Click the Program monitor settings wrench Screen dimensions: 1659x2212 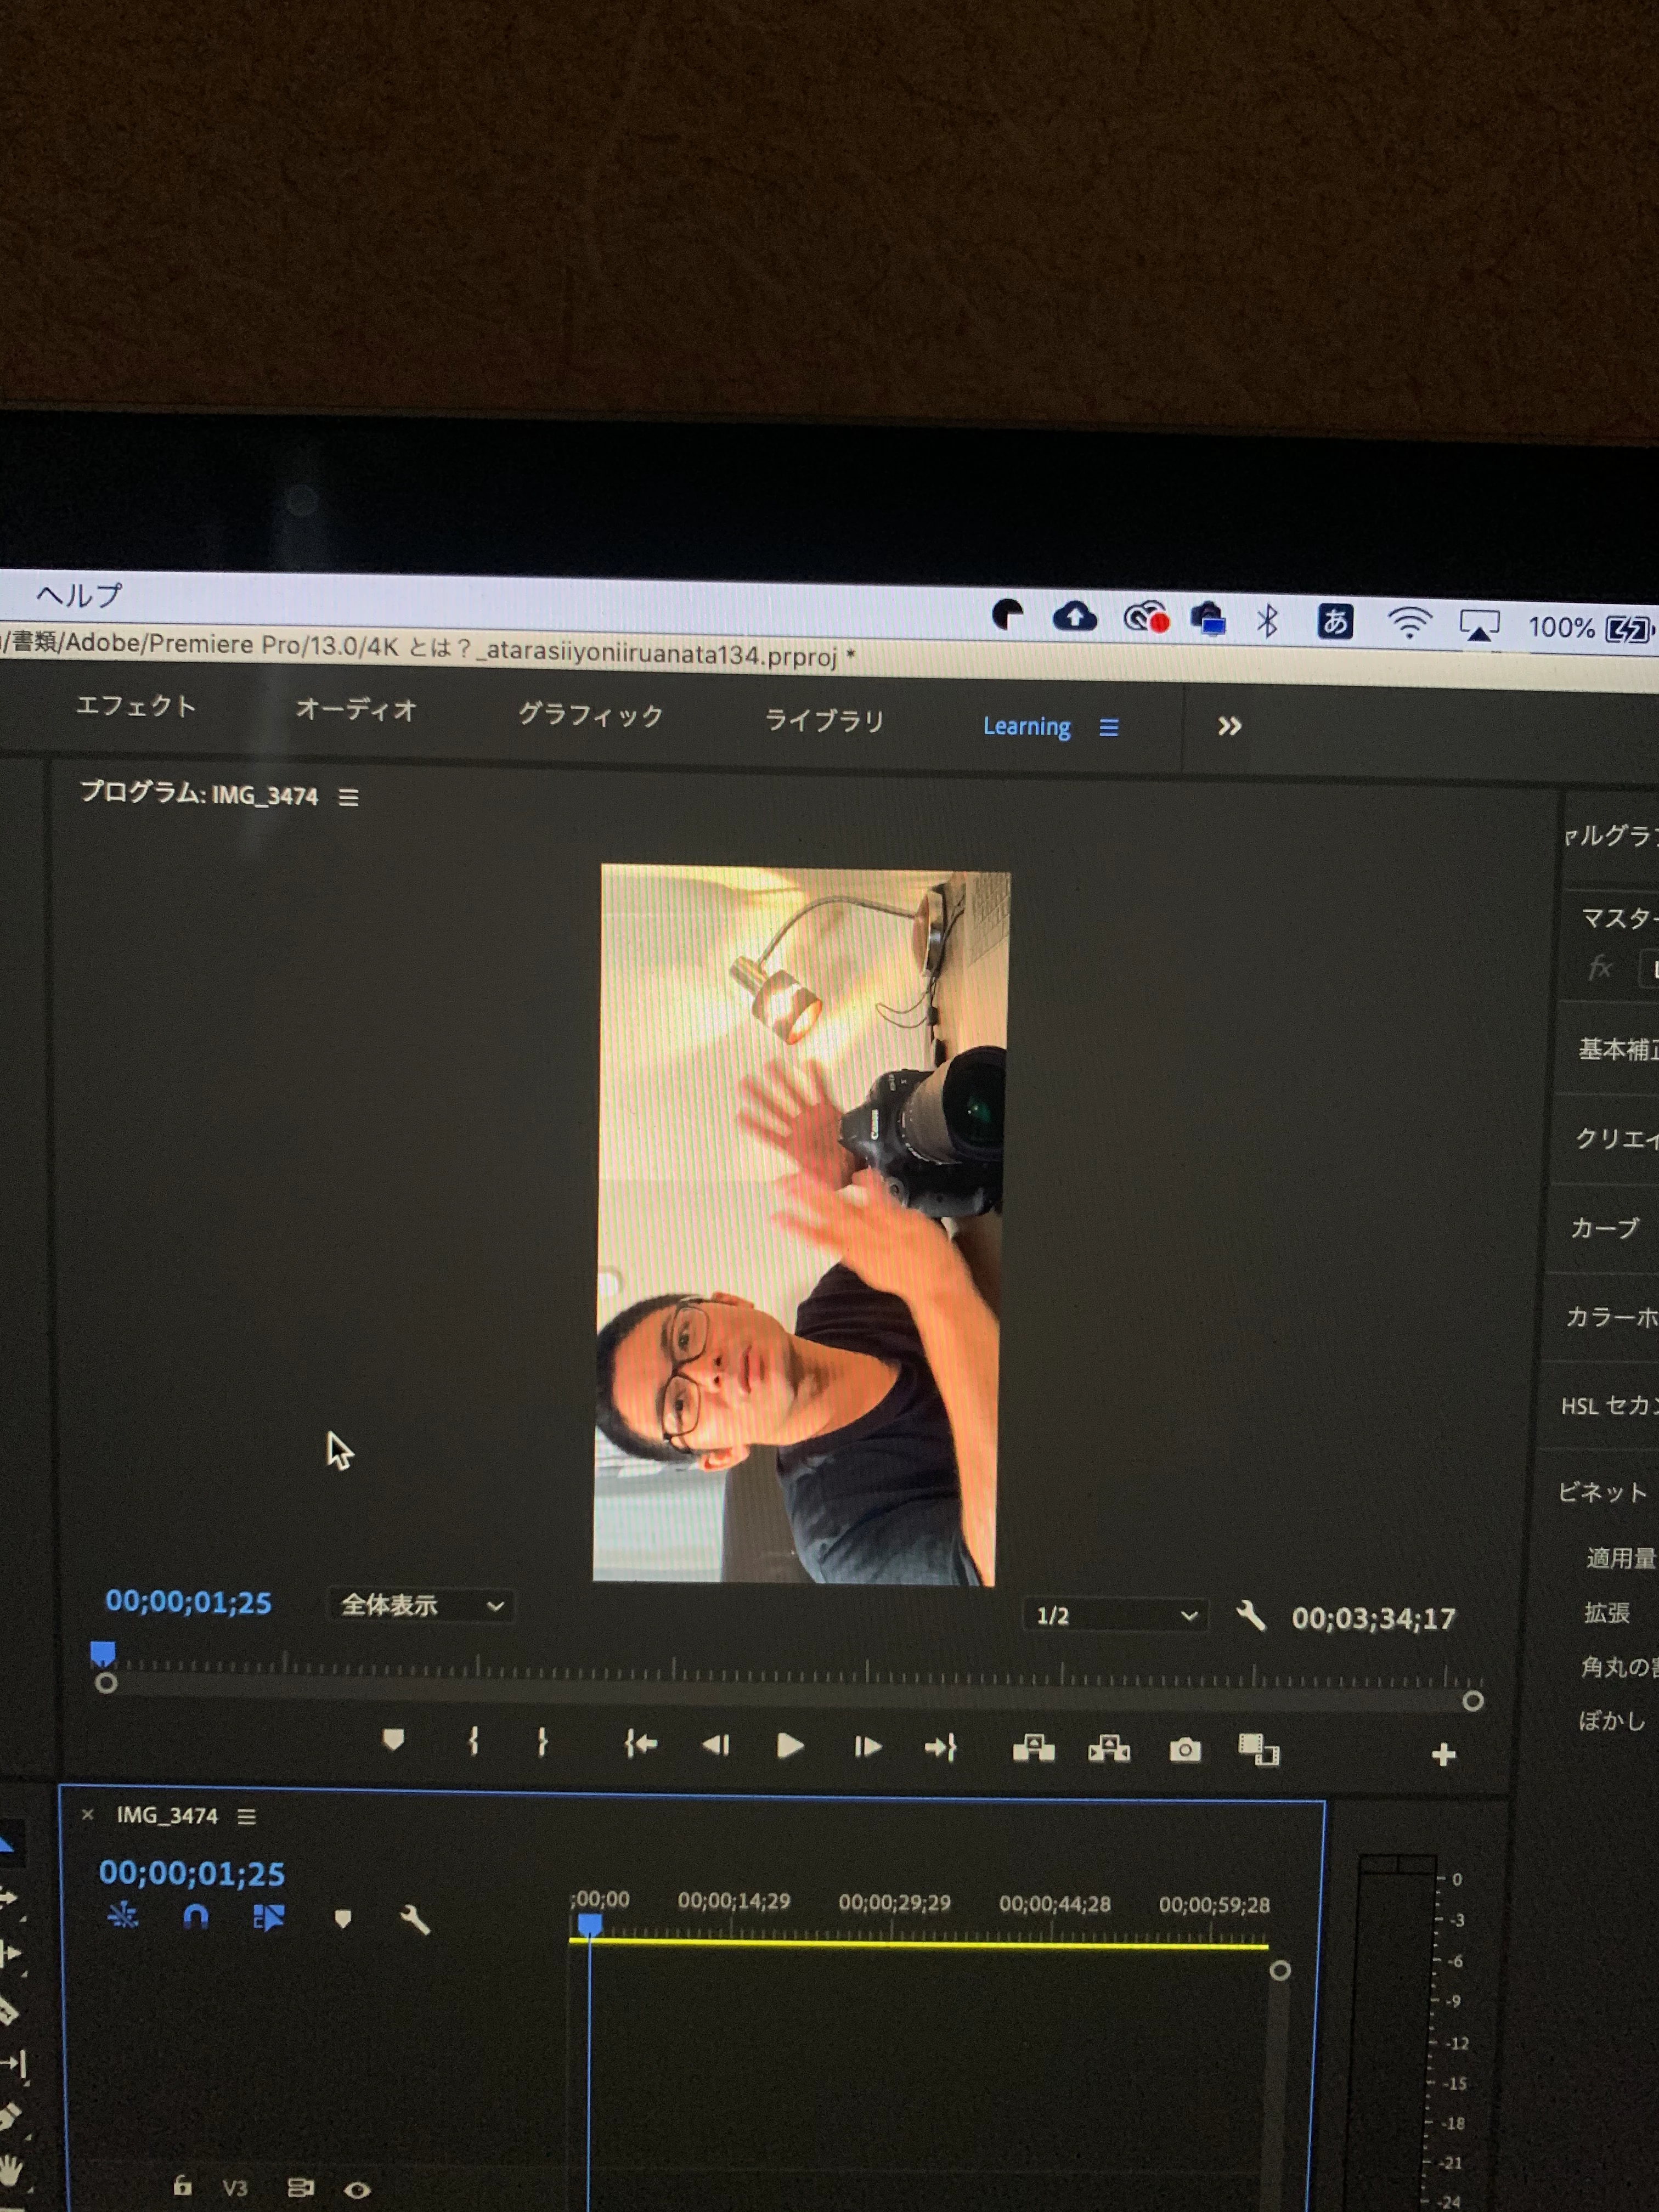click(1250, 1616)
